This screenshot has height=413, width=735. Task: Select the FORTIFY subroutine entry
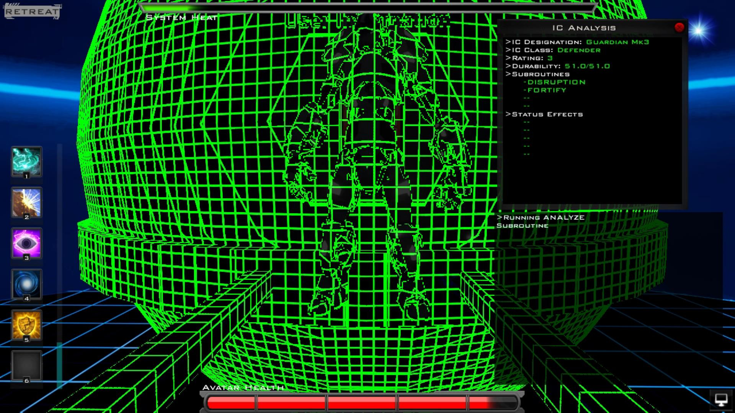tap(545, 90)
